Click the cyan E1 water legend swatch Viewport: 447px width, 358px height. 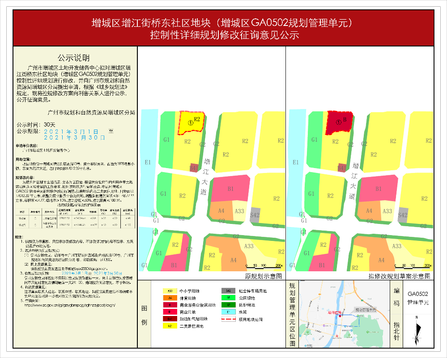(228, 312)
